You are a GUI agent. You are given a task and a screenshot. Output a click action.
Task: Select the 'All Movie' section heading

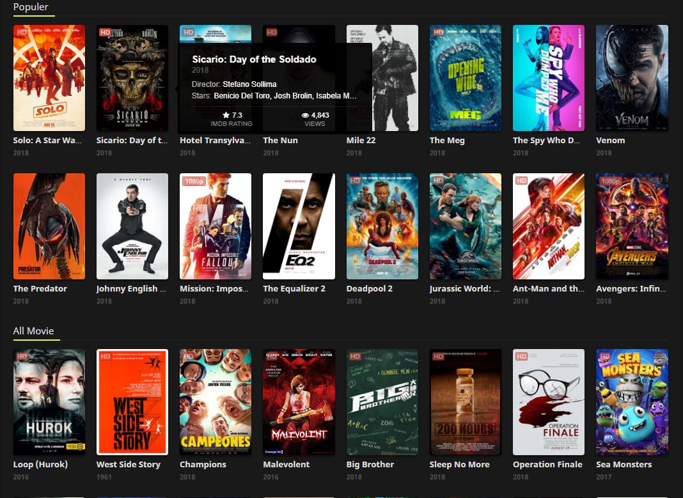tap(33, 331)
